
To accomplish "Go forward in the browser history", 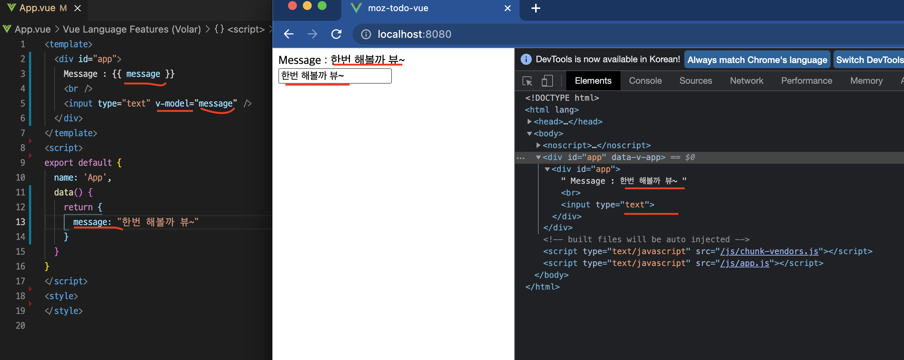I will [x=312, y=34].
